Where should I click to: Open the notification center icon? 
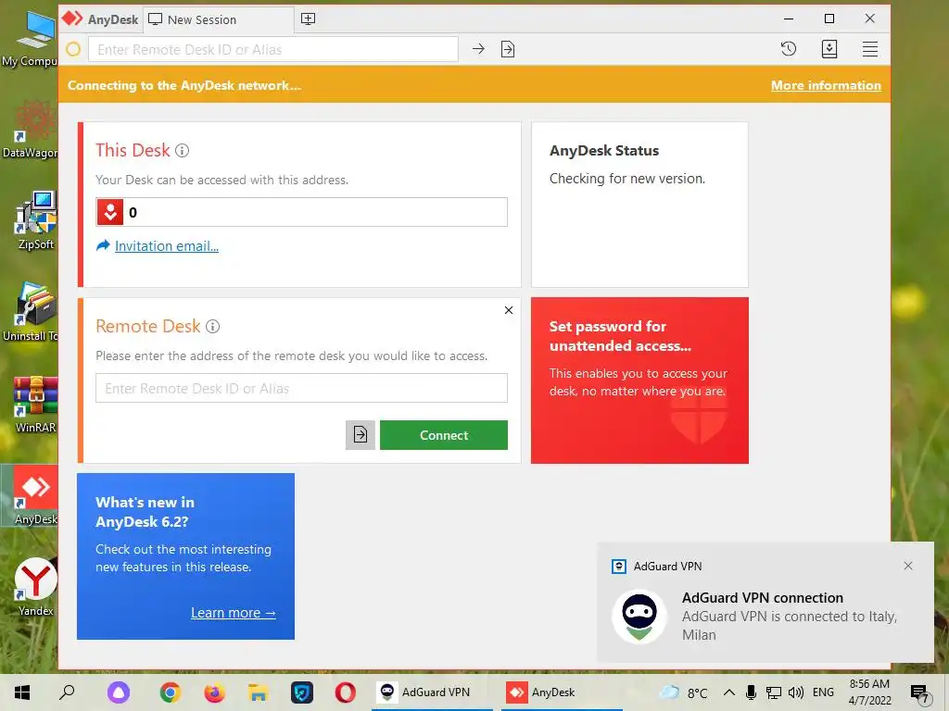point(919,693)
